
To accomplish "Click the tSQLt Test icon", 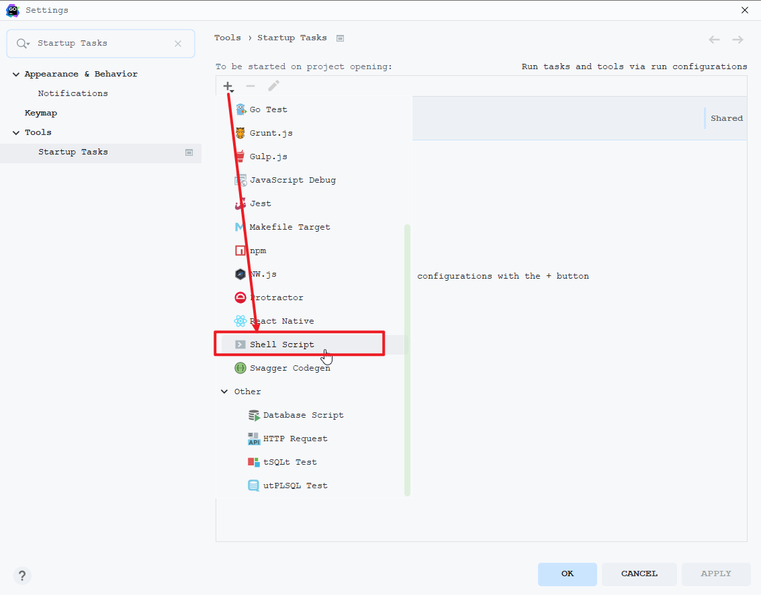I will [x=254, y=462].
